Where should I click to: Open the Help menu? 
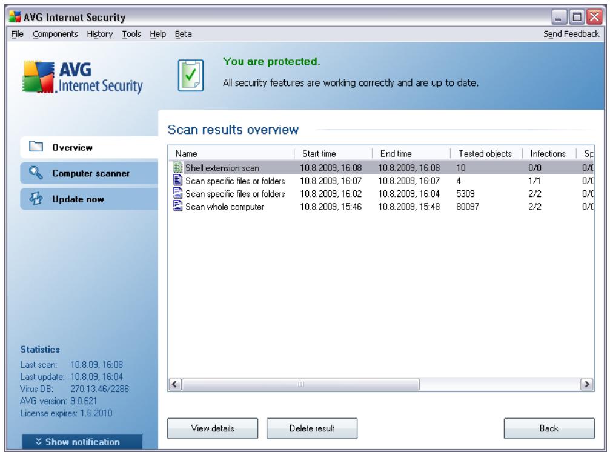click(157, 34)
